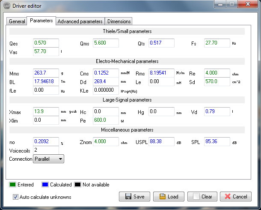Select the Hc field
Screen dimensions: 261x210
coord(106,111)
